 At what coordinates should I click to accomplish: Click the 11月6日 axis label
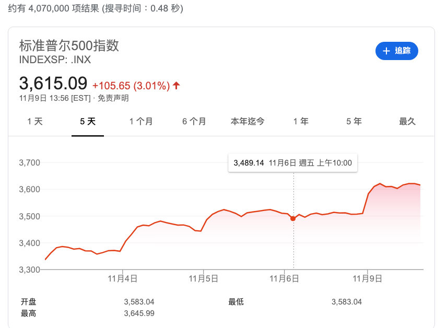pyautogui.click(x=285, y=279)
